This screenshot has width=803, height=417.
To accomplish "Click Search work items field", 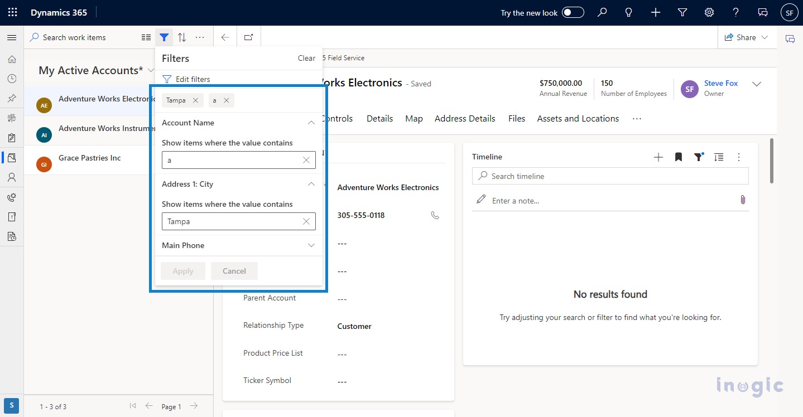I will pyautogui.click(x=80, y=37).
